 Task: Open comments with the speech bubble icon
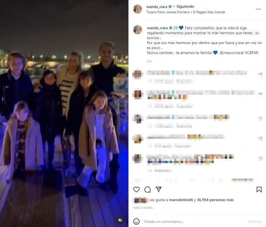(147, 189)
